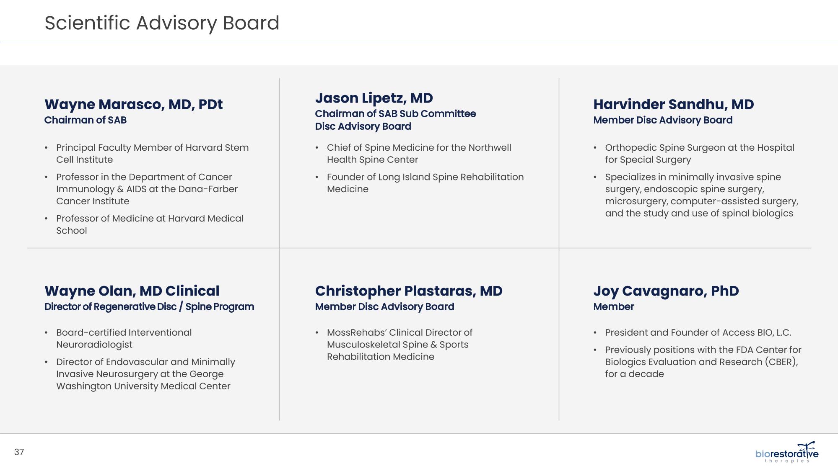The width and height of the screenshot is (838, 471).
Task: Select the Harvinder Sandhu, MD heading
Action: [673, 104]
